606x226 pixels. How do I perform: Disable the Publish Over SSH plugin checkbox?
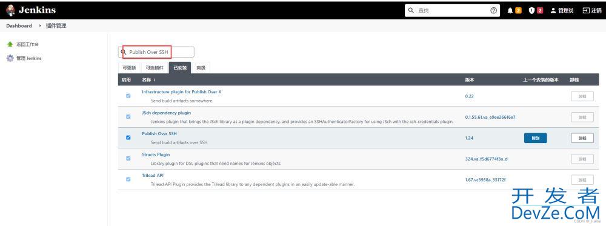[128, 138]
